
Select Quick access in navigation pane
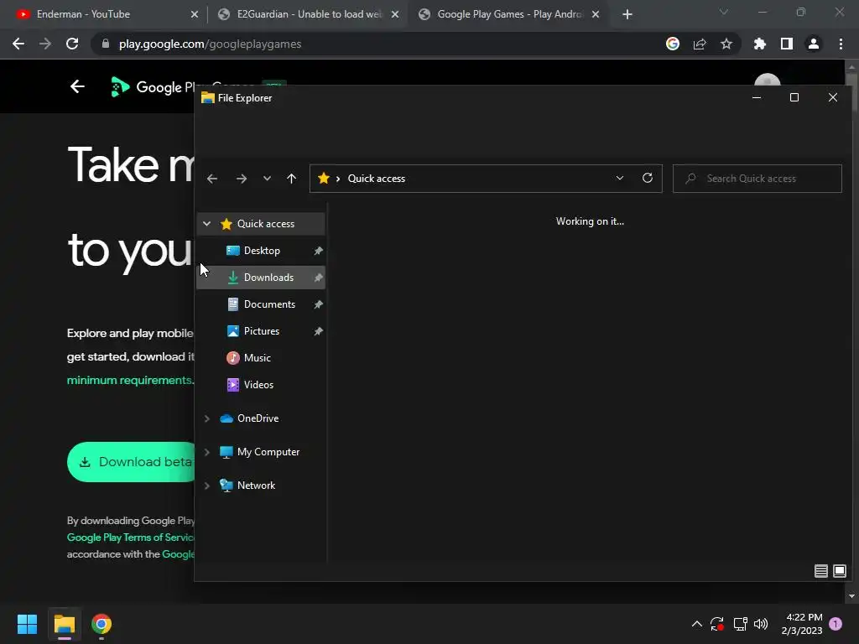(x=266, y=223)
